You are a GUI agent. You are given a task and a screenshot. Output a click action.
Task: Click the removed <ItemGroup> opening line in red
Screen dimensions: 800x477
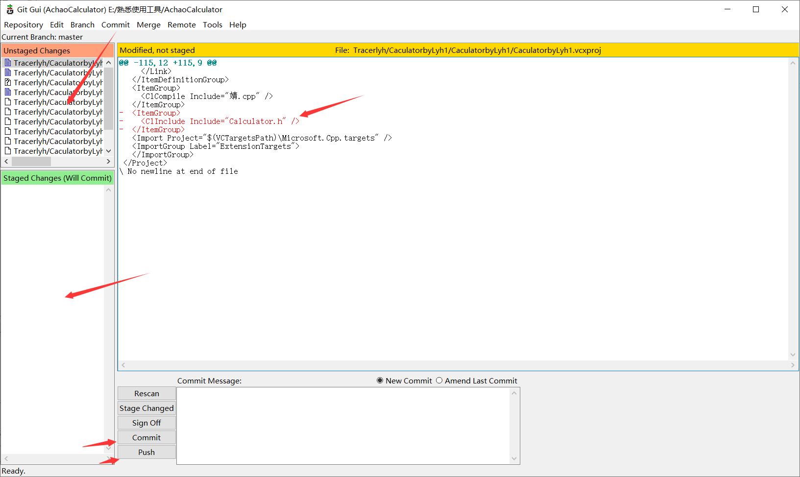(x=156, y=113)
